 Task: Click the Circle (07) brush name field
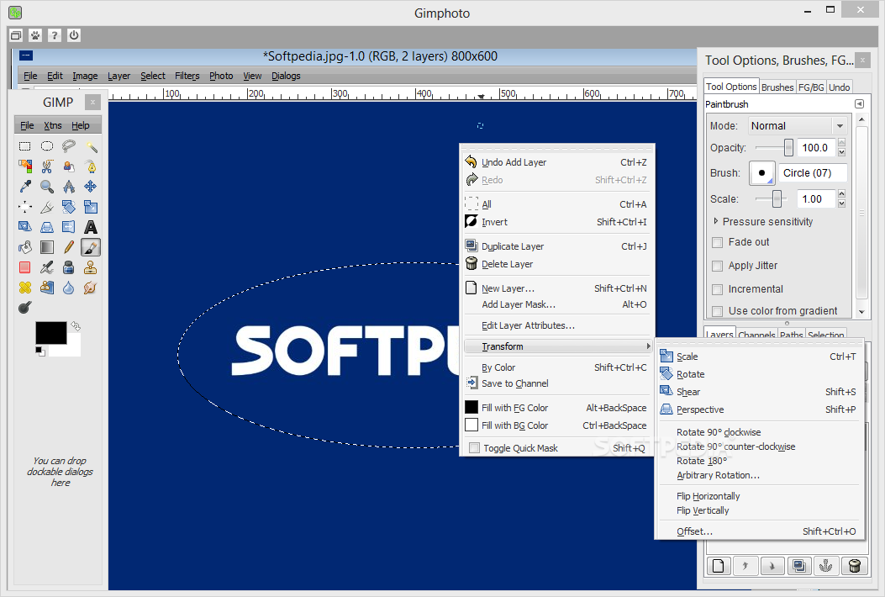[x=813, y=173]
